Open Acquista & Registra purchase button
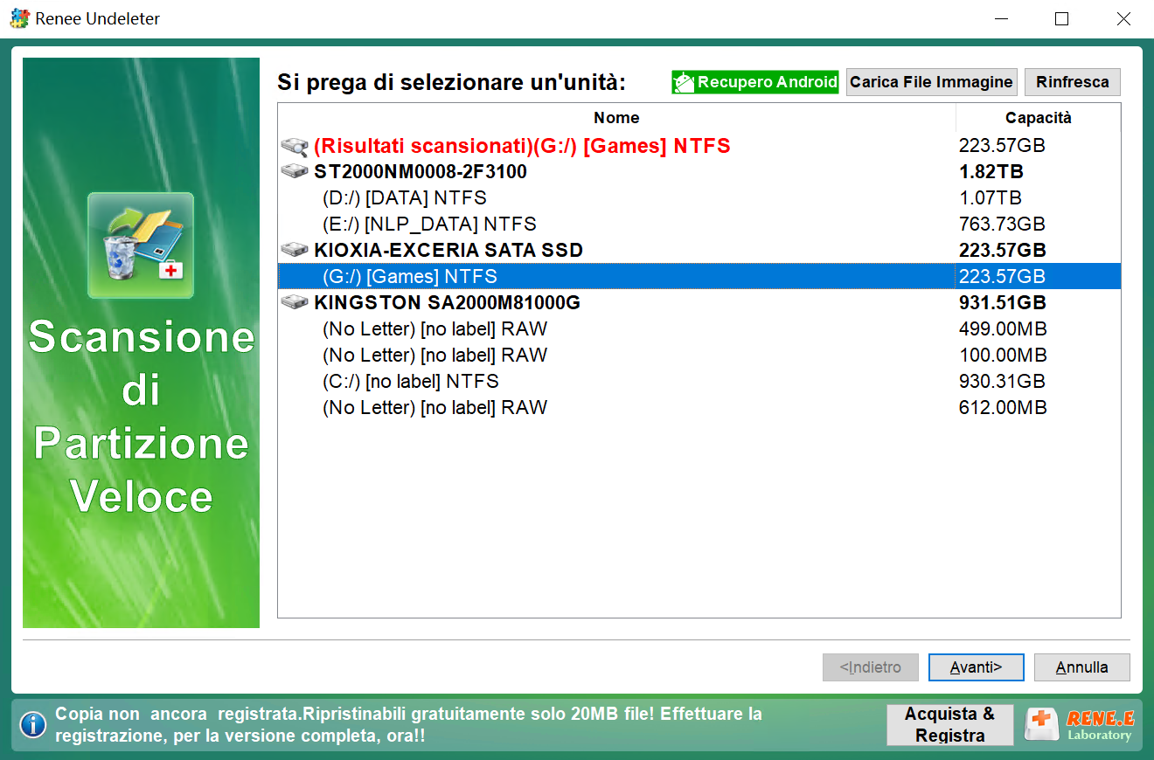 point(950,725)
